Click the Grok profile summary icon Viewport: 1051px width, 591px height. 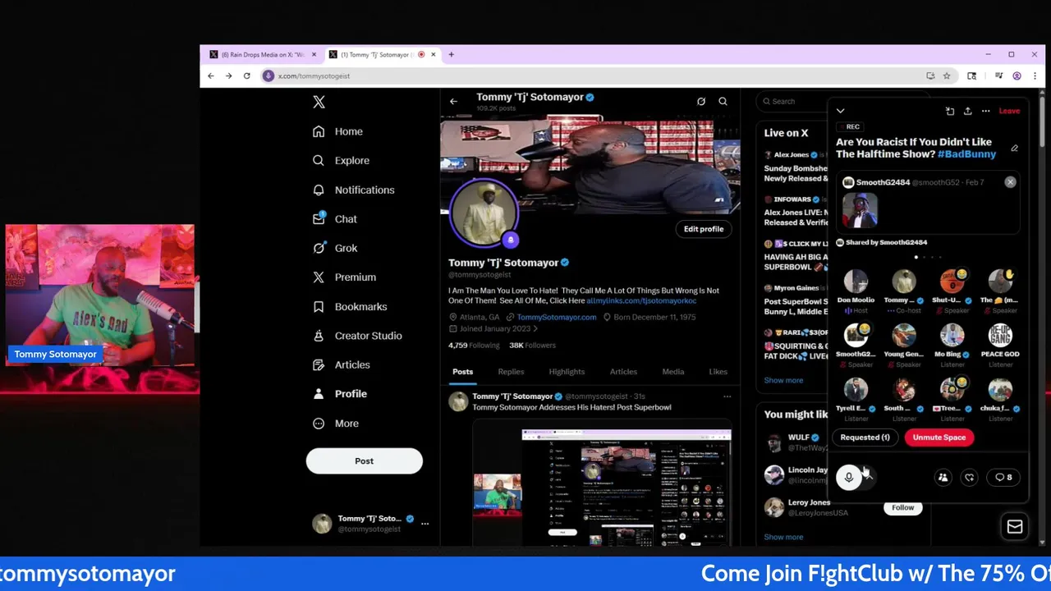pos(700,102)
